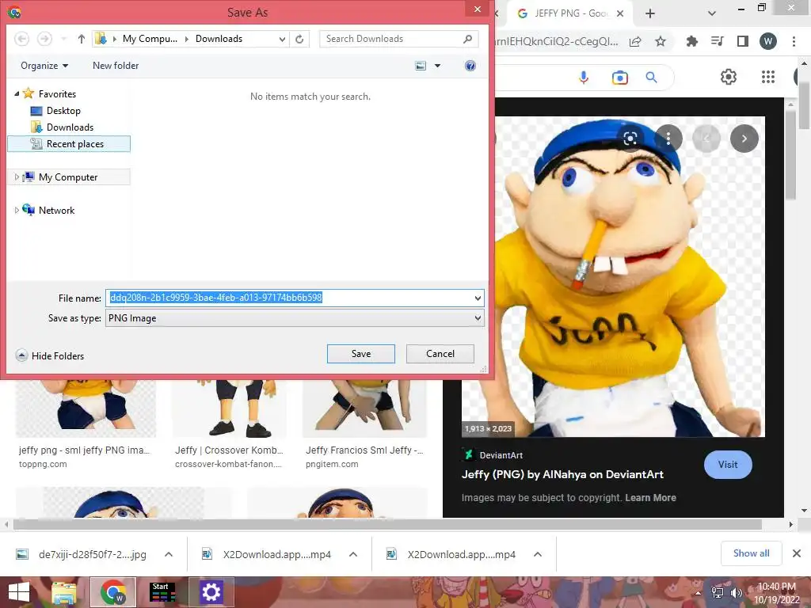Select Desktop under Favorites
811x608 pixels.
(63, 111)
